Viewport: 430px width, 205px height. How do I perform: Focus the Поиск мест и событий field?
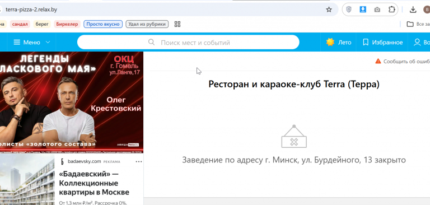(x=188, y=42)
